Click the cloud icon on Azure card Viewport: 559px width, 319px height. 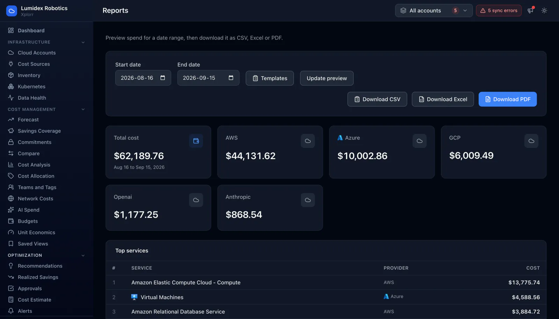pyautogui.click(x=420, y=141)
